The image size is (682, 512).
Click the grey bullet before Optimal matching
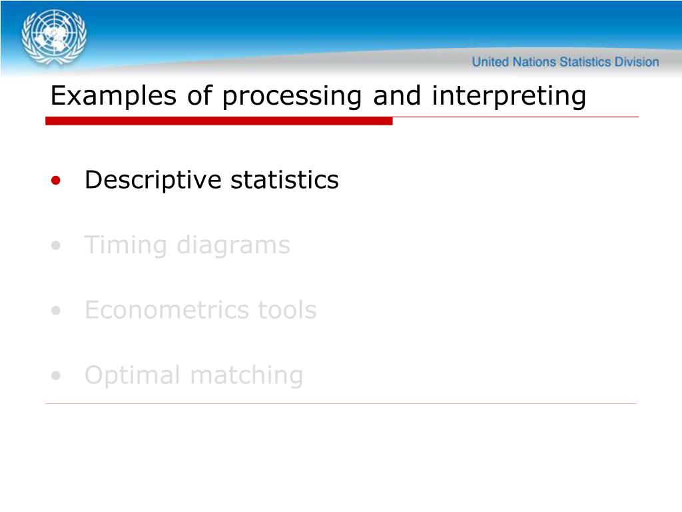point(56,375)
